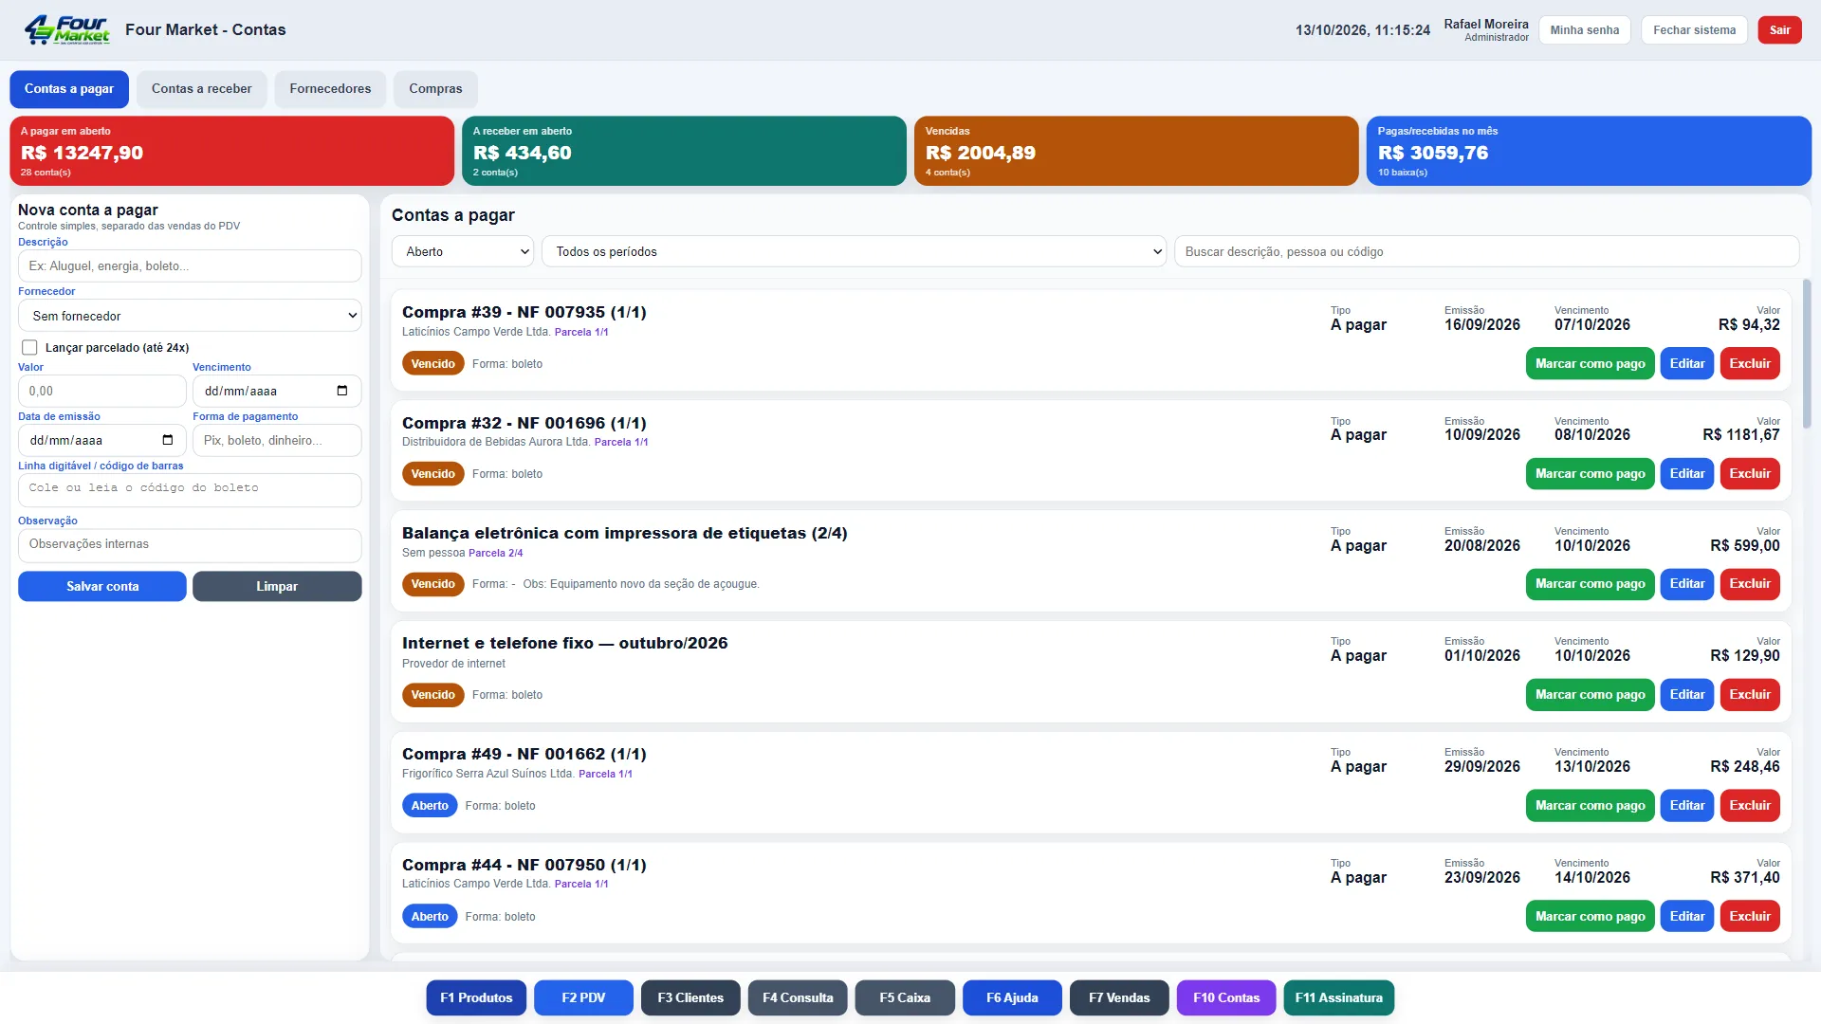Open F1 Produtos

(476, 997)
